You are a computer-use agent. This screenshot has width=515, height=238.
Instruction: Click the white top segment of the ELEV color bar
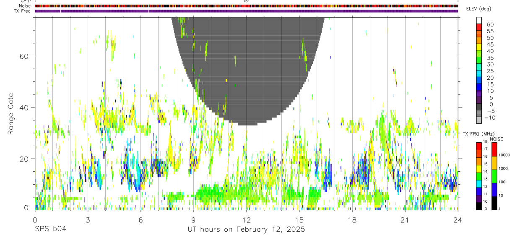[x=479, y=21]
